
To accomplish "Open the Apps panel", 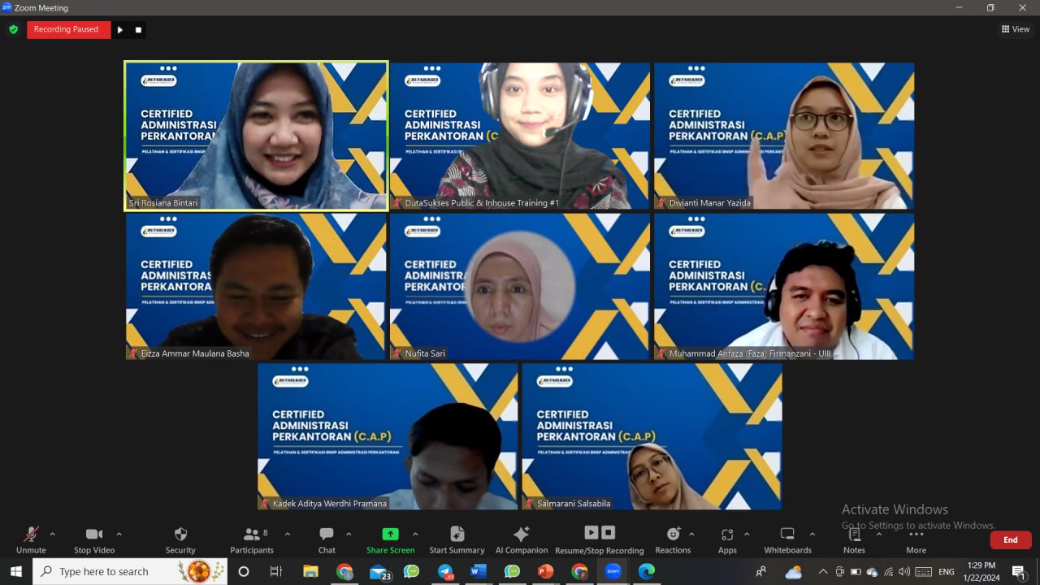I will point(727,540).
